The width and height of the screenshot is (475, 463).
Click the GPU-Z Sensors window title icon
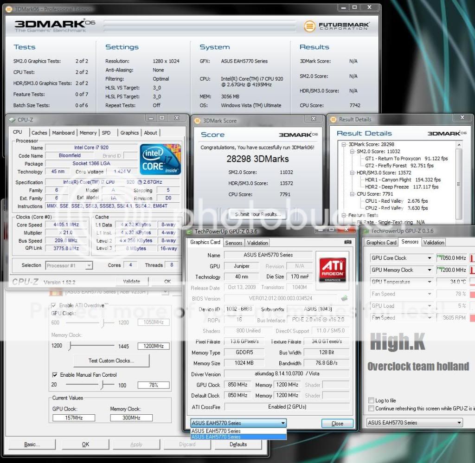coord(366,231)
